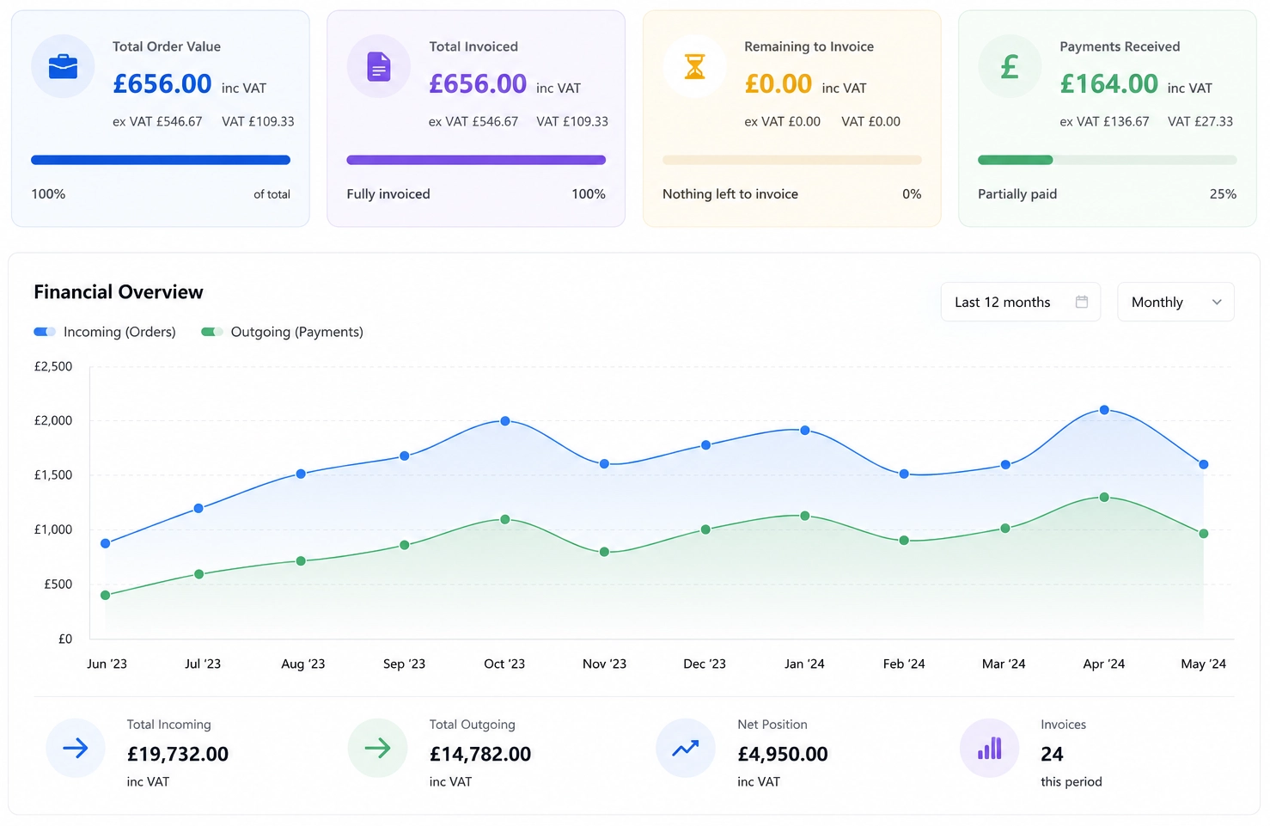This screenshot has height=826, width=1270.
Task: Click the £4,950.00 Net Position value
Action: (x=783, y=754)
